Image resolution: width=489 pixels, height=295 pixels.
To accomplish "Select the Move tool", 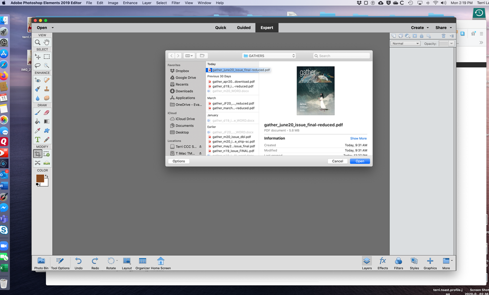I will click(37, 57).
